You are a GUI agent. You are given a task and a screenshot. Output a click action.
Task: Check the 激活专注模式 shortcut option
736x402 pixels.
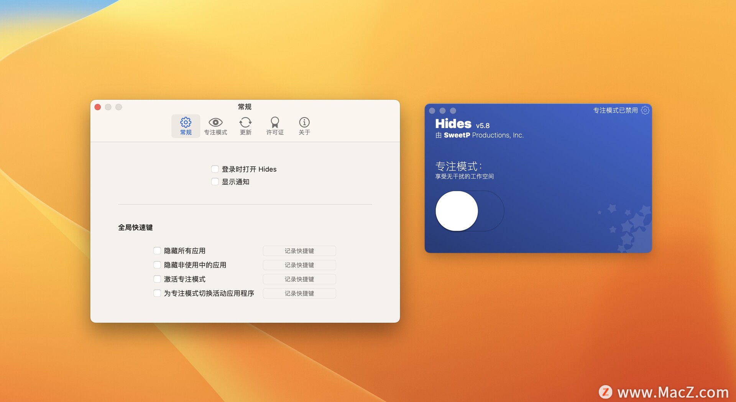pos(157,279)
